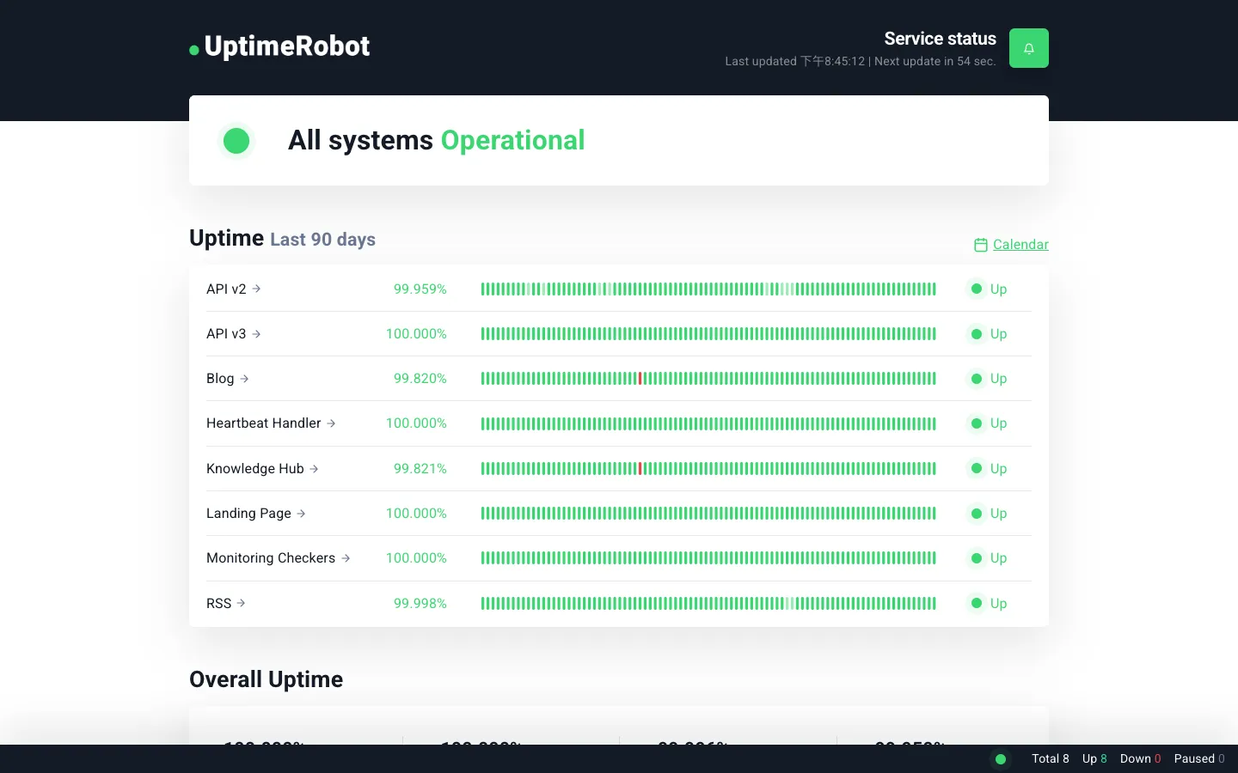
Task: Click the arrow icon beside Heartbeat Handler
Action: pos(331,423)
